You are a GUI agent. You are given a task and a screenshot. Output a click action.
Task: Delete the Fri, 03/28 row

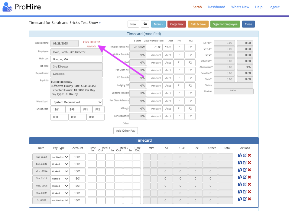[x=249, y=199]
